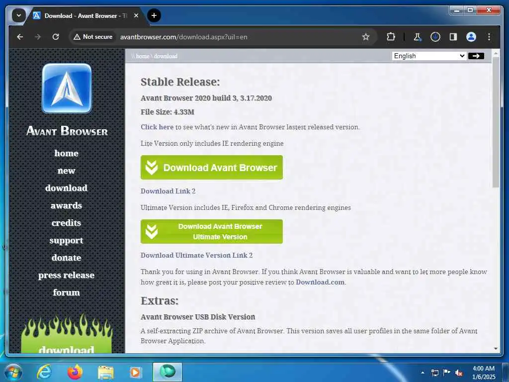Click 'Avant Browser USB Disk Version' heading
The width and height of the screenshot is (509, 382).
(x=198, y=317)
